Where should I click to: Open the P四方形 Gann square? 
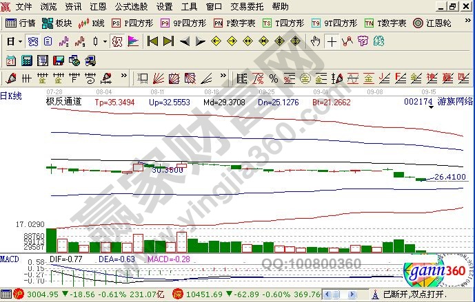pyautogui.click(x=132, y=23)
